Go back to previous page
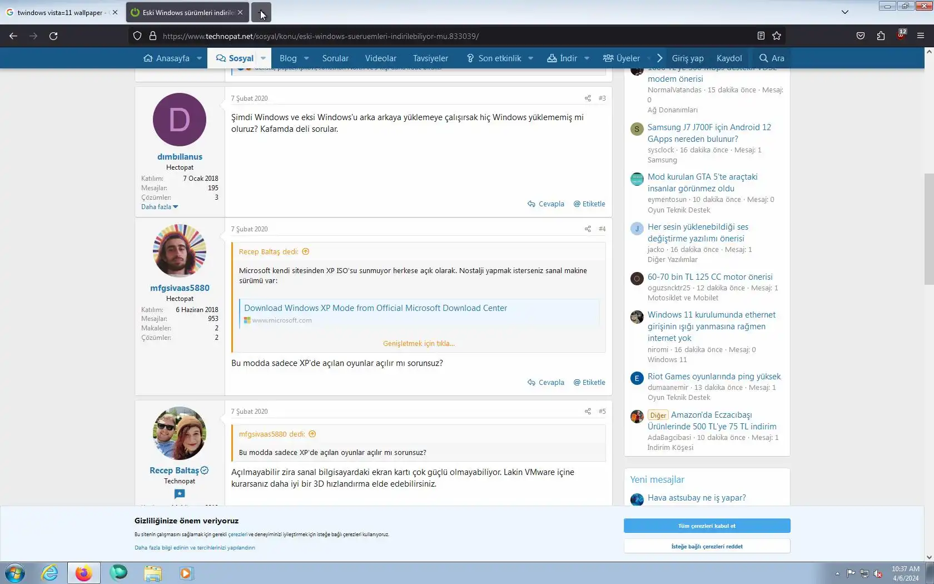This screenshot has height=584, width=934. click(13, 36)
